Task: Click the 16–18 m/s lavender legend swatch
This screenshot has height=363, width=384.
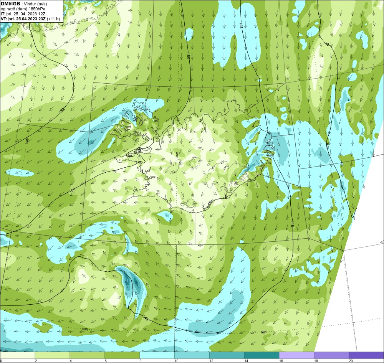Action: [296, 355]
